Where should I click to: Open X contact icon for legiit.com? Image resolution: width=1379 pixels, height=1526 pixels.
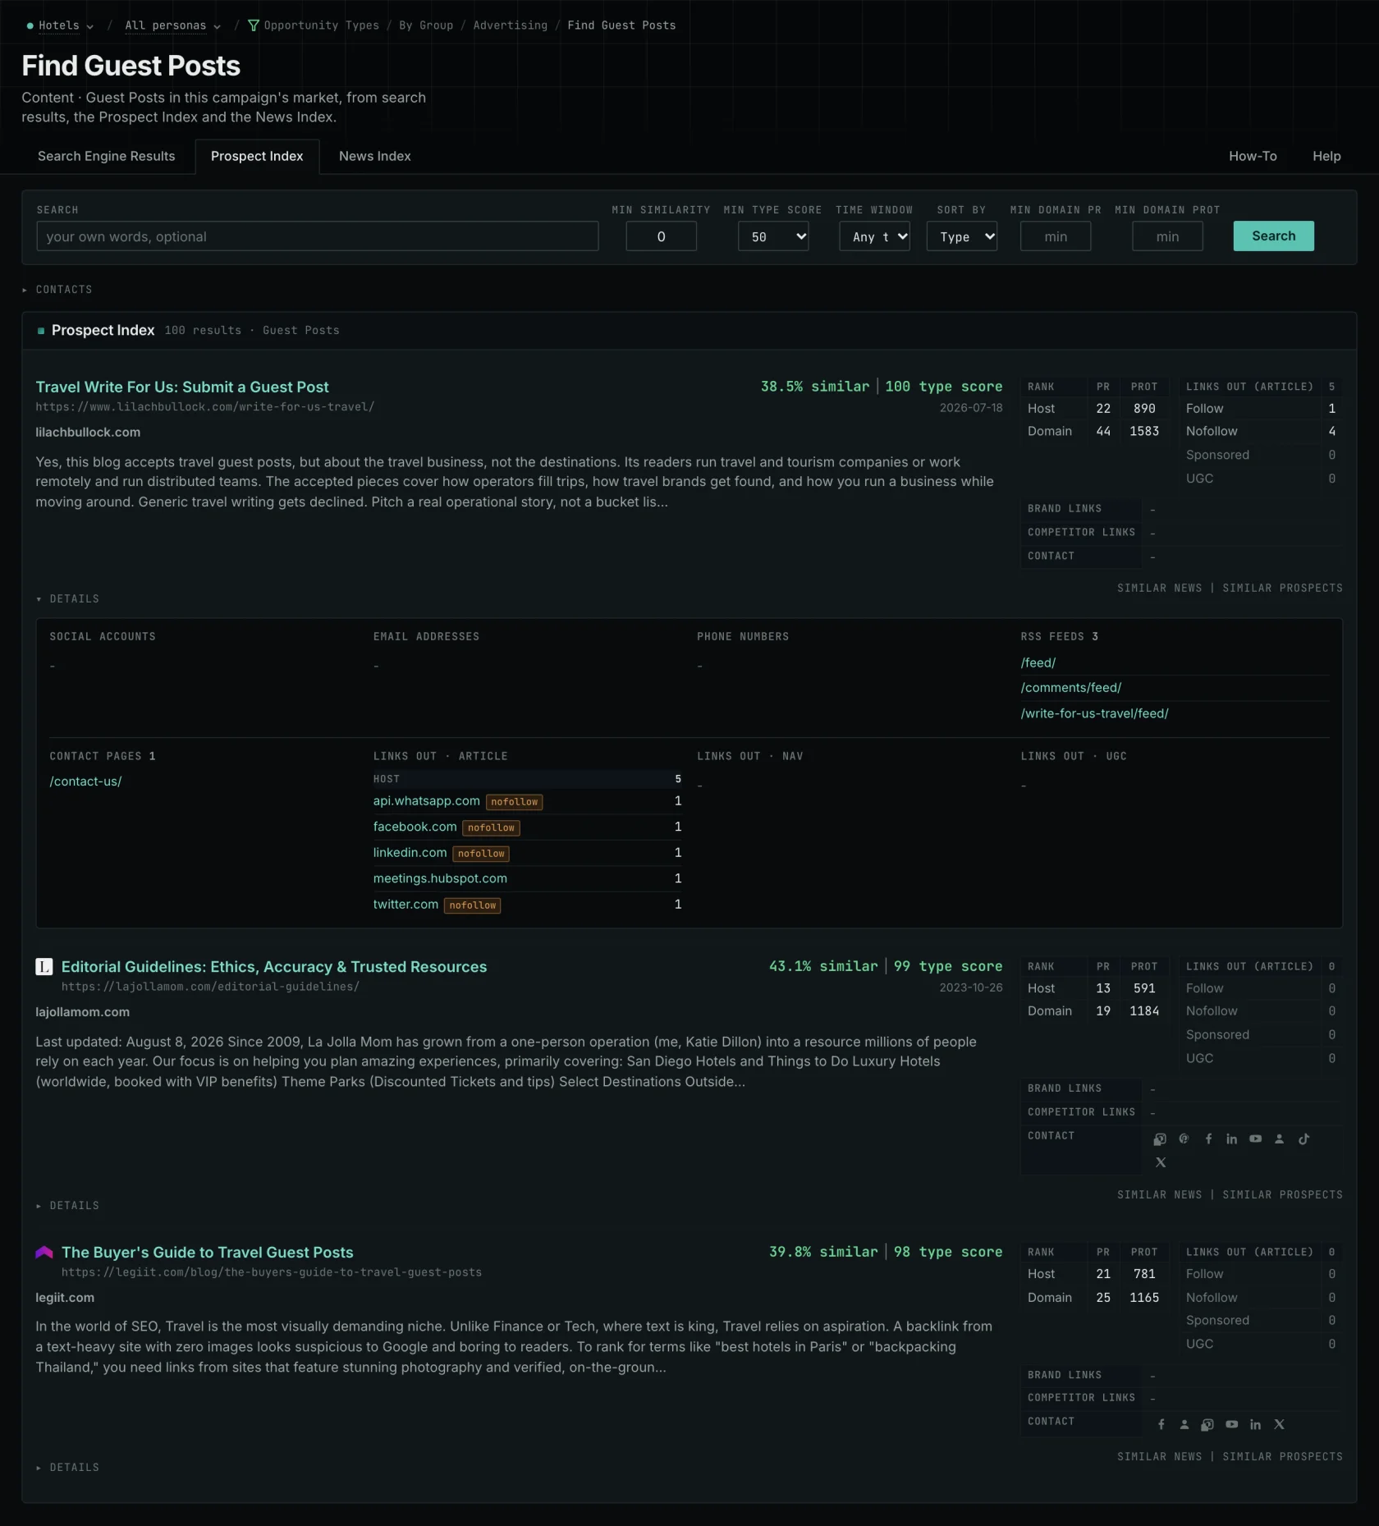(1279, 1424)
